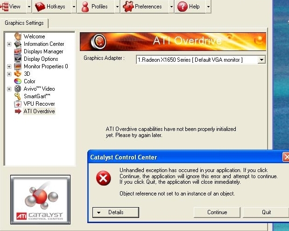The height and width of the screenshot is (231, 289).
Task: Click Continue in the error dialog
Action: pos(217,212)
